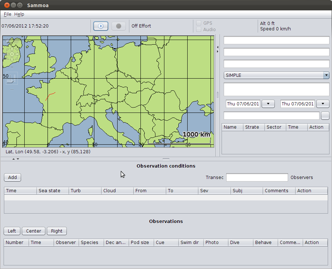Click the From column header

[150, 191]
